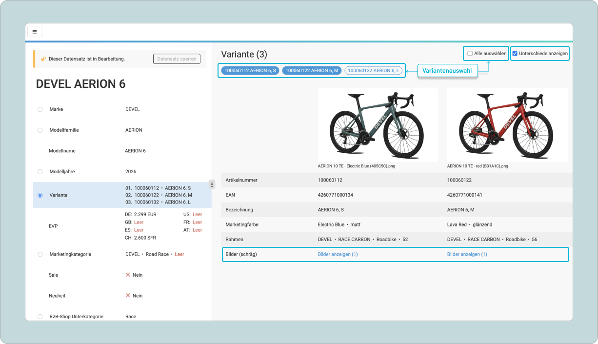This screenshot has height=344, width=598.
Task: Click the DE: 2.299 EUR price
Action: pos(140,214)
